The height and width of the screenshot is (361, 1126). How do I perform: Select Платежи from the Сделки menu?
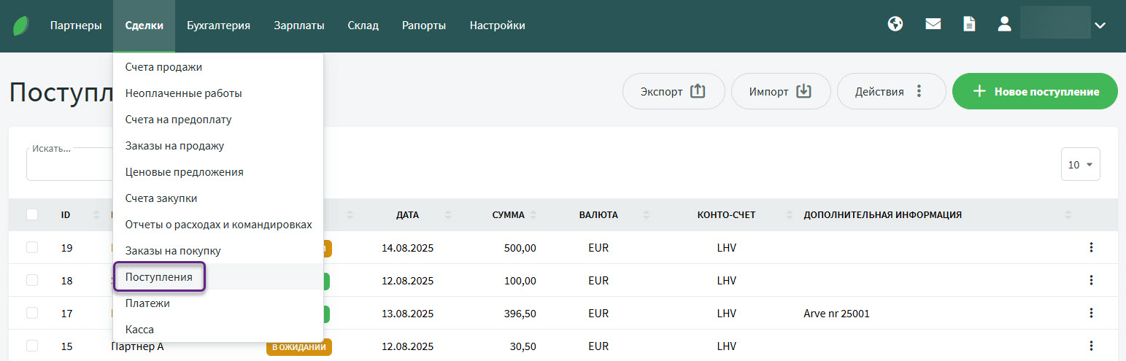click(147, 303)
